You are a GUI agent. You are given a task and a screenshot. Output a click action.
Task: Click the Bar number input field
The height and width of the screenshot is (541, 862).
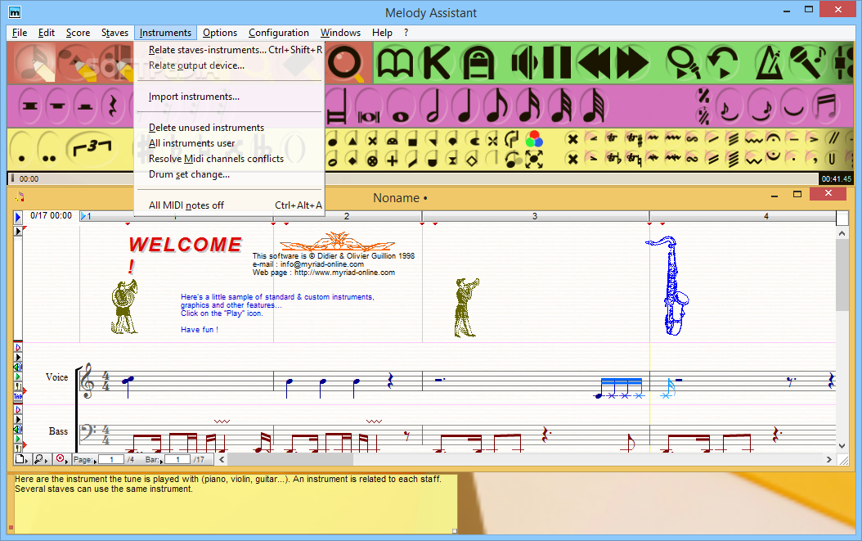pyautogui.click(x=177, y=459)
